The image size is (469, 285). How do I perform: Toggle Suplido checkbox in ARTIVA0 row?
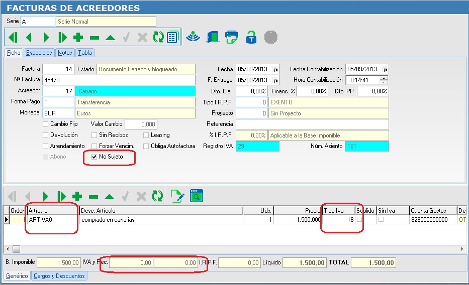pos(359,219)
